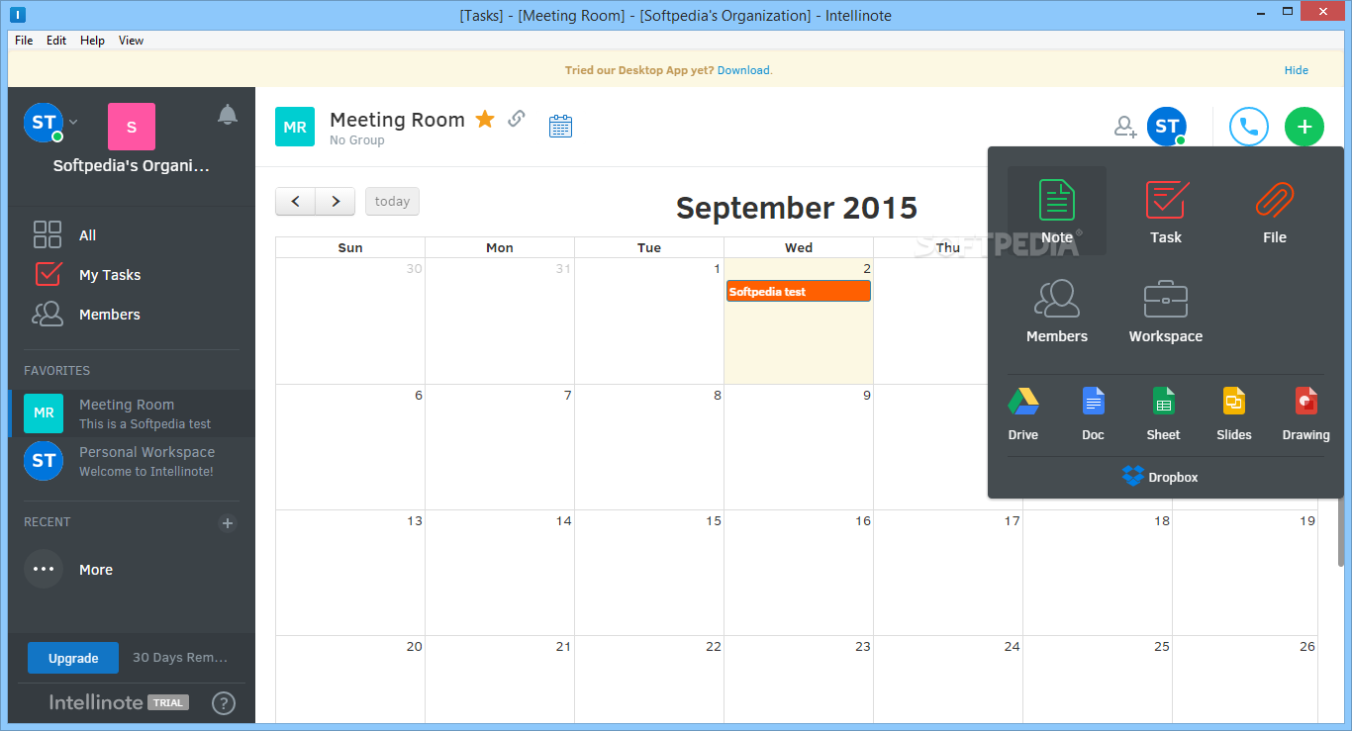
Task: Open the ST profile avatar in header
Action: (1167, 127)
